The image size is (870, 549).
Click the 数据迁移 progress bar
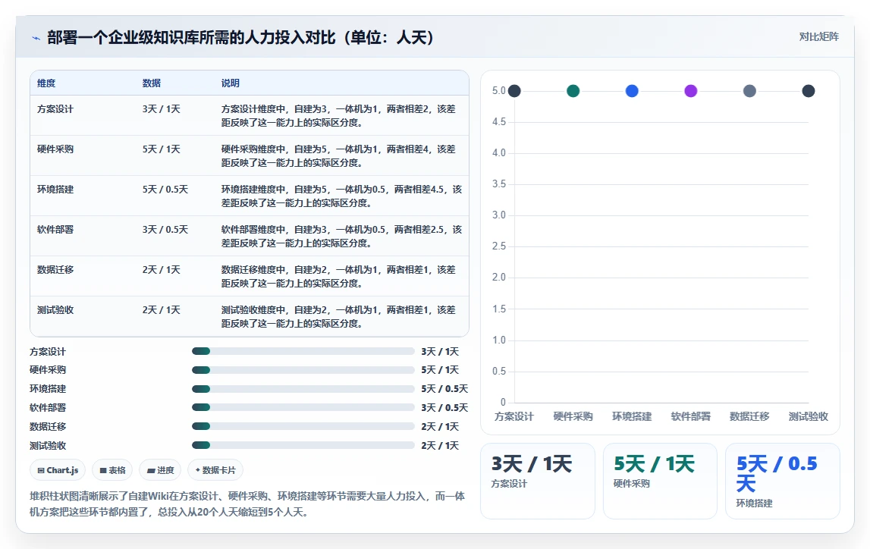click(303, 426)
